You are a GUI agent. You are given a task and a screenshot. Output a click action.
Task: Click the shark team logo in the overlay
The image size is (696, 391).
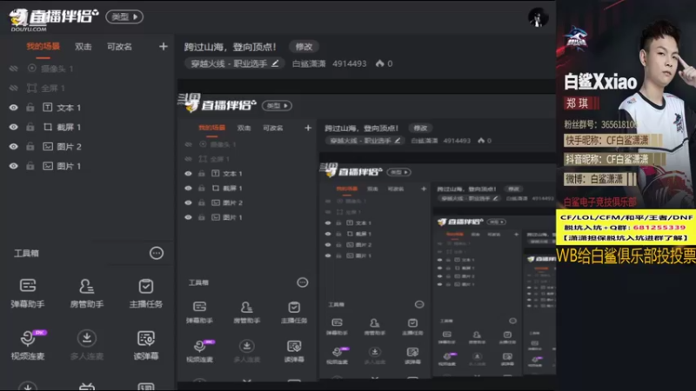click(x=576, y=38)
